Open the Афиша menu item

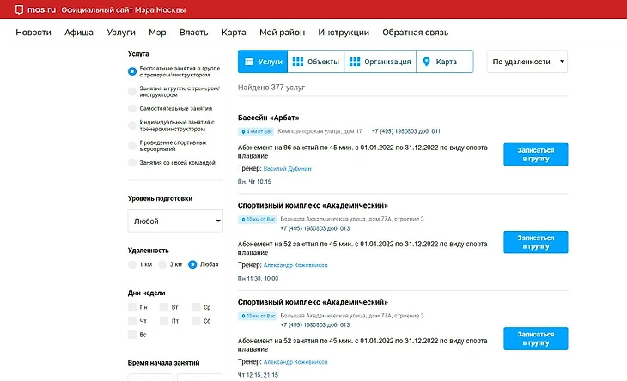tap(79, 33)
